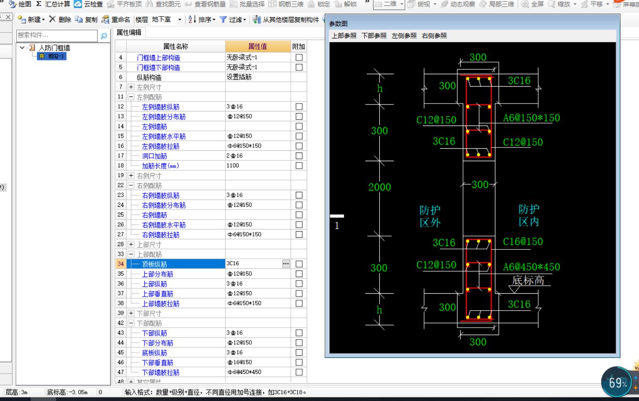Click the 新建 new component icon
Viewport: 639px width, 401px height.
[22, 19]
